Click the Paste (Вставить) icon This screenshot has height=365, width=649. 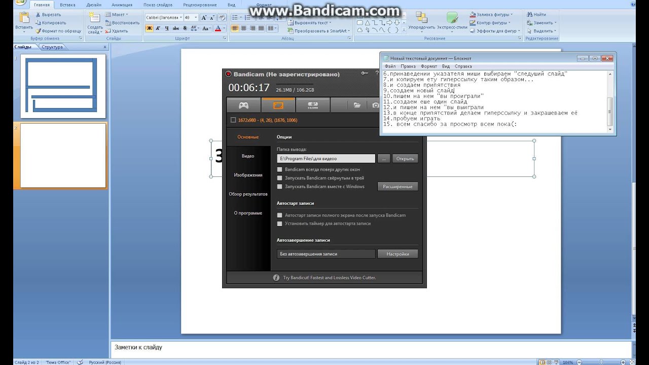(23, 18)
